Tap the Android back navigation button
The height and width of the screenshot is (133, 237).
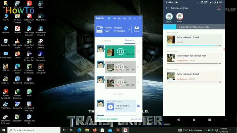tap(178, 120)
